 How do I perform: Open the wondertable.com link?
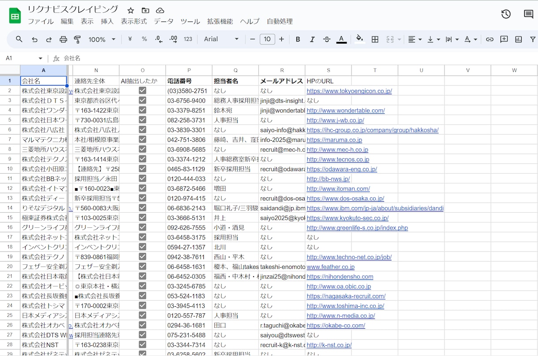pyautogui.click(x=346, y=111)
